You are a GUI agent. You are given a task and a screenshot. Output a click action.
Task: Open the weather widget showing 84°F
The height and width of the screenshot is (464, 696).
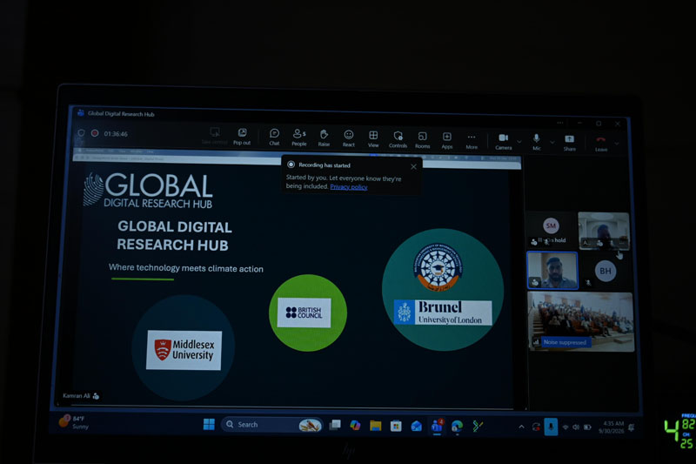click(x=74, y=422)
